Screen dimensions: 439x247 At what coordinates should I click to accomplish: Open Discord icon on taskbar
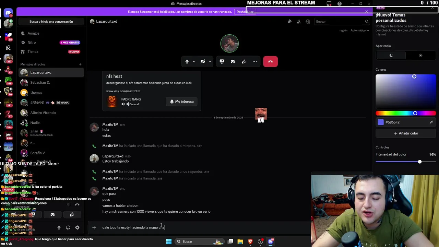270,242
